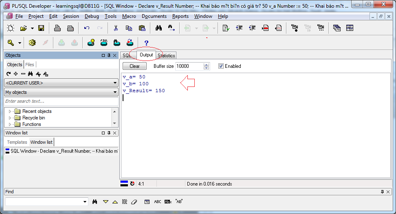Expand the Recycle bin folder
This screenshot has height=214, width=396.
10,118
